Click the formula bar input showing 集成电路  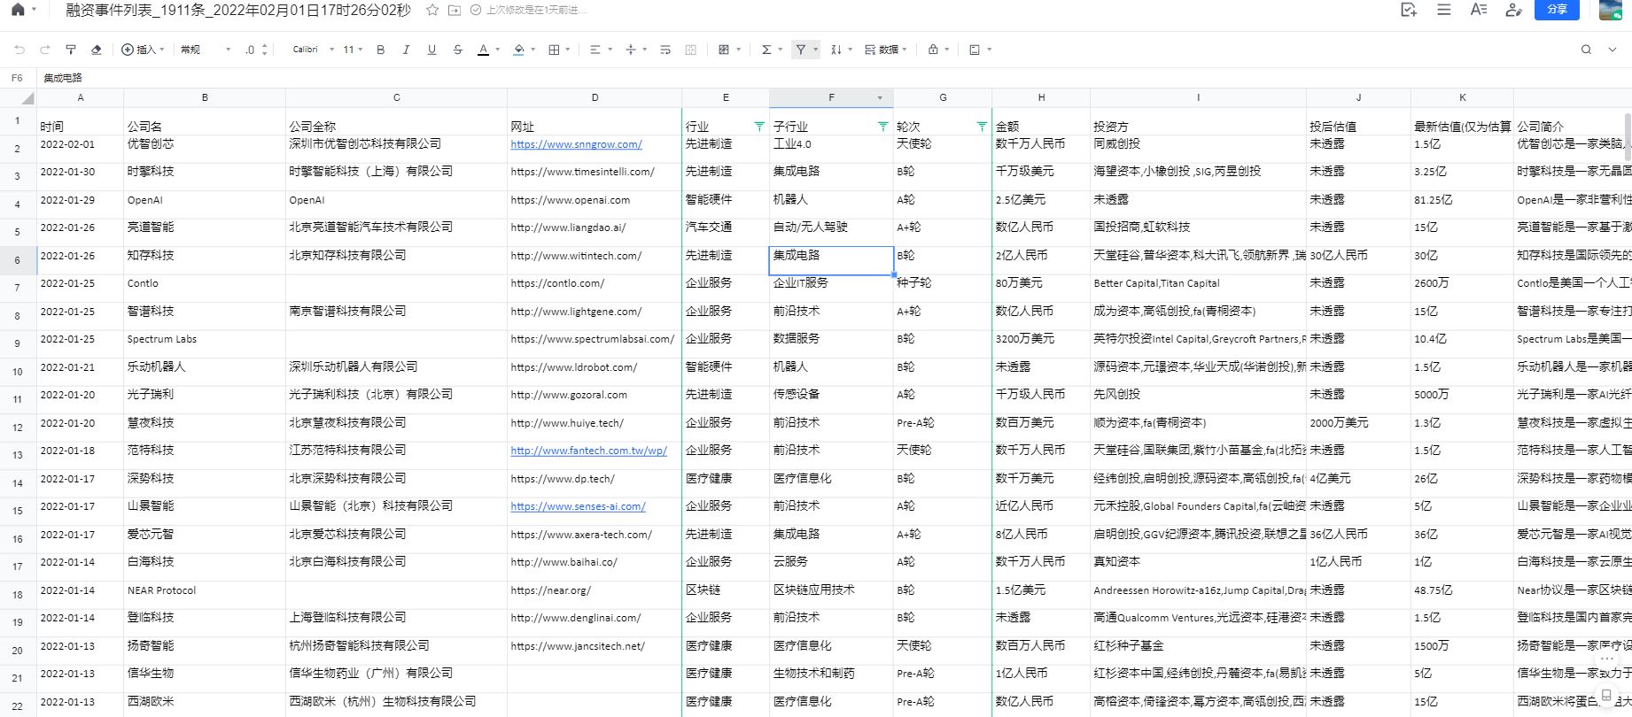click(833, 78)
